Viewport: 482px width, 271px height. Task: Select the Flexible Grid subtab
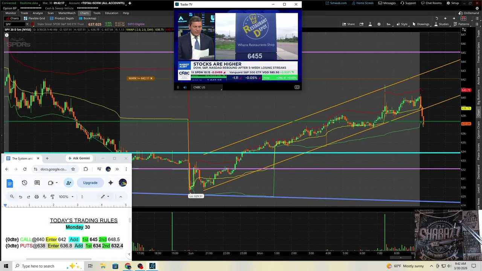[34, 18]
